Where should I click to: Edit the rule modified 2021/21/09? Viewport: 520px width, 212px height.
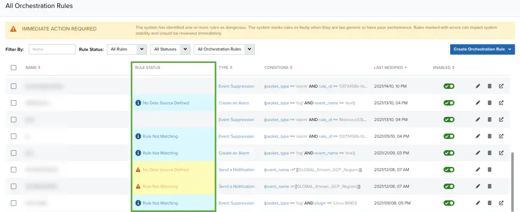[478, 153]
